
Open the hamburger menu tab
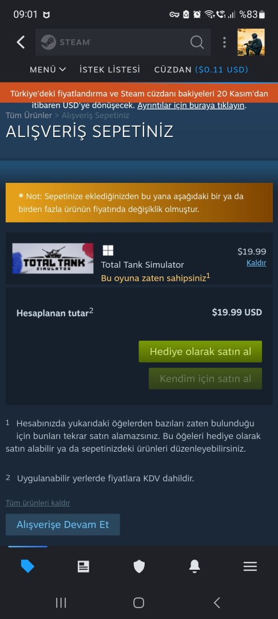[x=250, y=566]
